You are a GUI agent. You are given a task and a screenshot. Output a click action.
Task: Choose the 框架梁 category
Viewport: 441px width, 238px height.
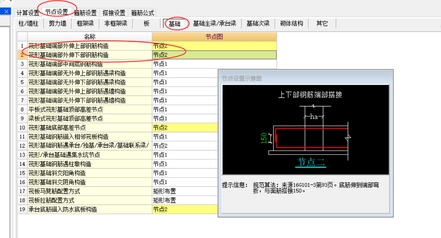pyautogui.click(x=85, y=24)
